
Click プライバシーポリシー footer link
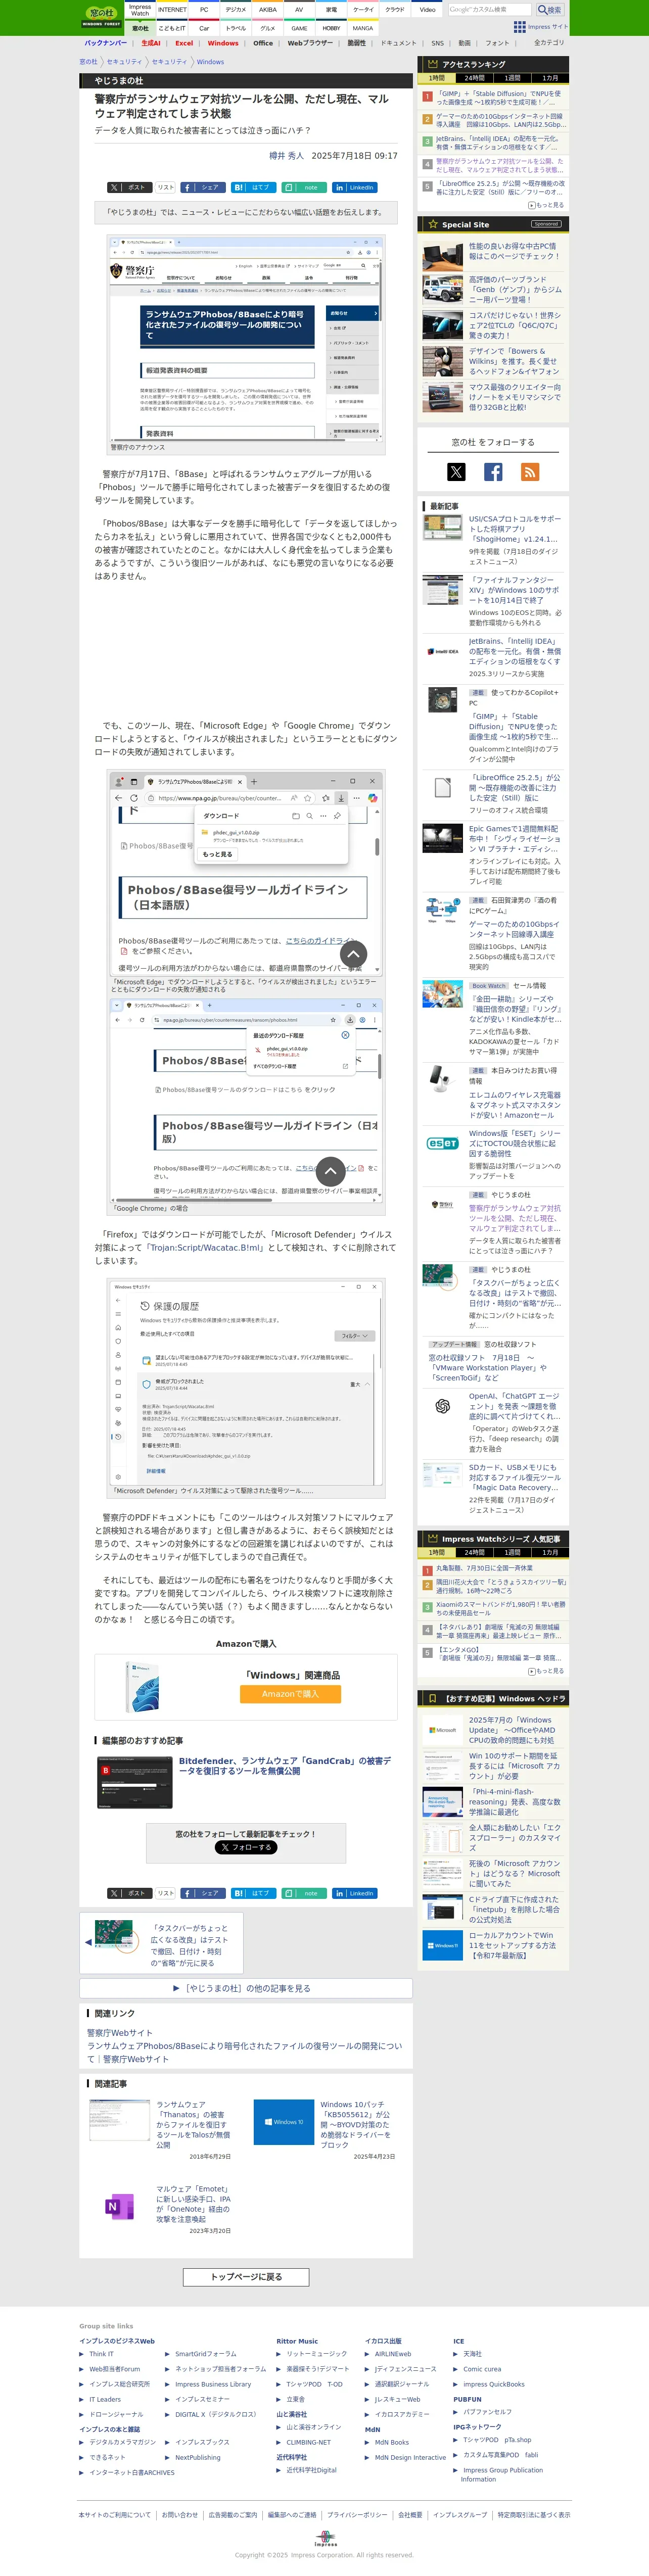[357, 2515]
